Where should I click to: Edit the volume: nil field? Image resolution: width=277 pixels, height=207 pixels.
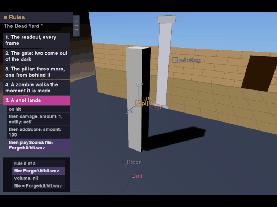(x=38, y=178)
